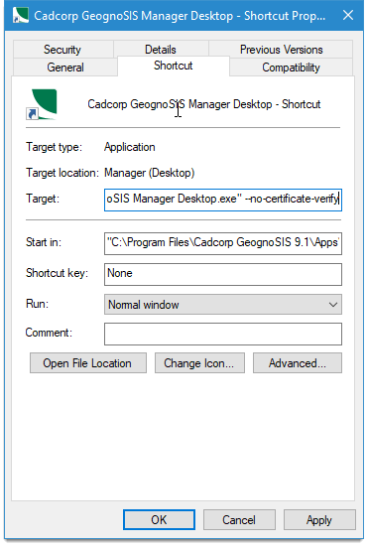Open the Details tab
The width and height of the screenshot is (368, 547).
[161, 50]
